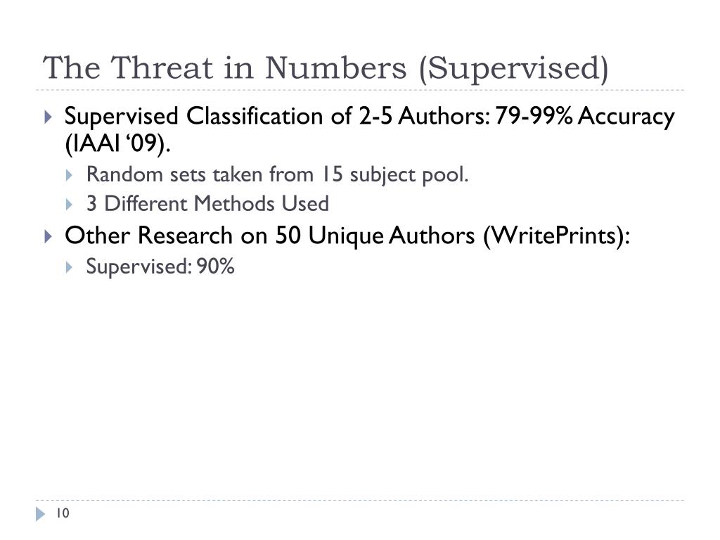The height and width of the screenshot is (540, 720).
Task: Click the '3 Different Methods Used' line
Action: click(207, 203)
